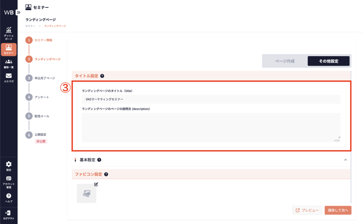The width and height of the screenshot is (363, 224).
Task: Click the プレビュー button
Action: coord(307,210)
